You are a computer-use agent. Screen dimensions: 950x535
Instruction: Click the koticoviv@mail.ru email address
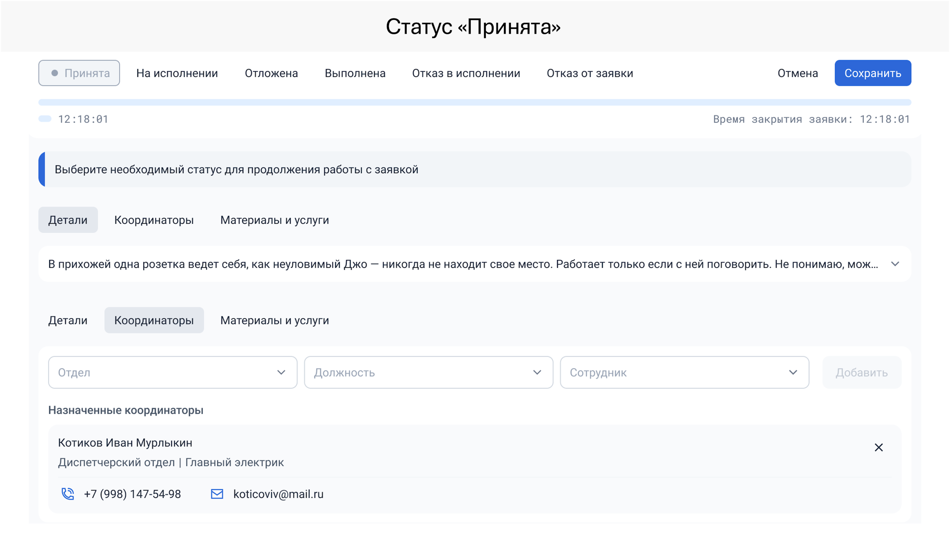pyautogui.click(x=278, y=494)
